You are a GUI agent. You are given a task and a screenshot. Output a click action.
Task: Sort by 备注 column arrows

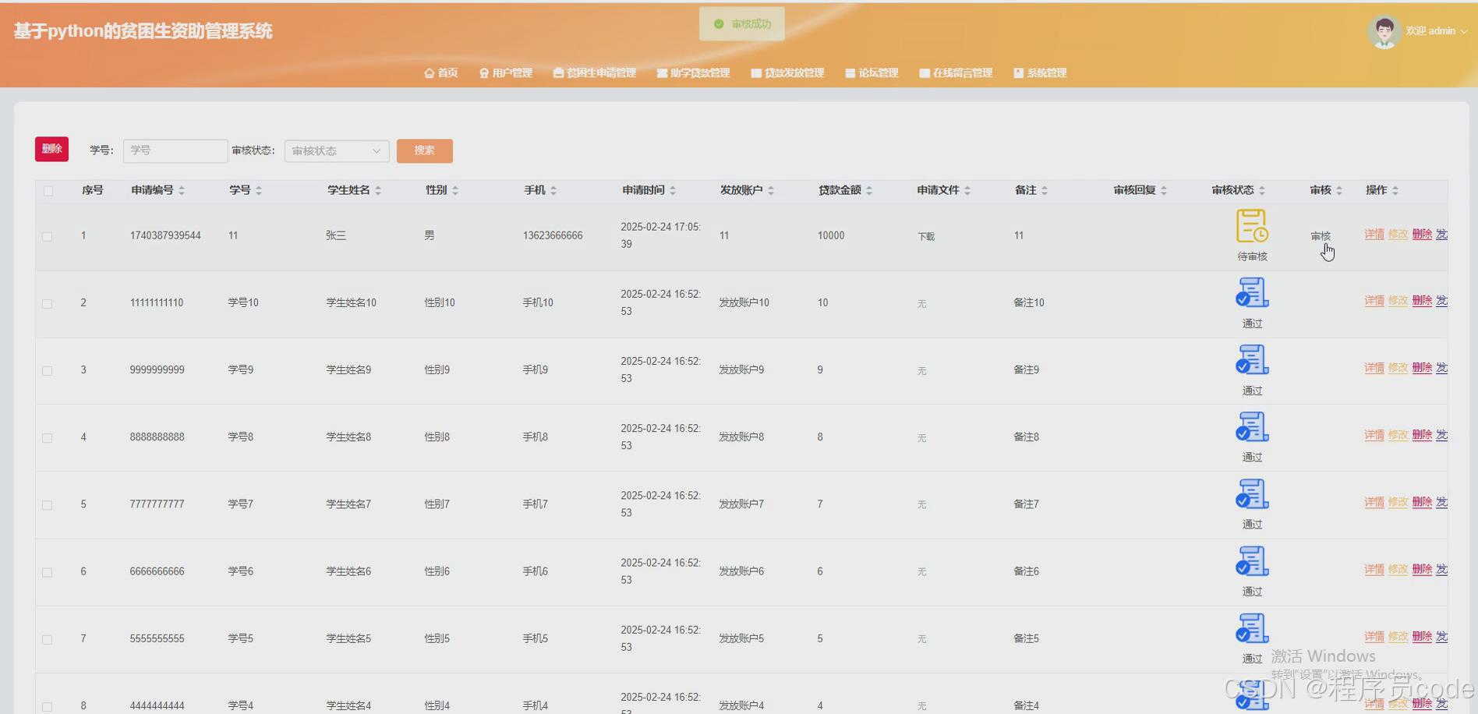1045,190
